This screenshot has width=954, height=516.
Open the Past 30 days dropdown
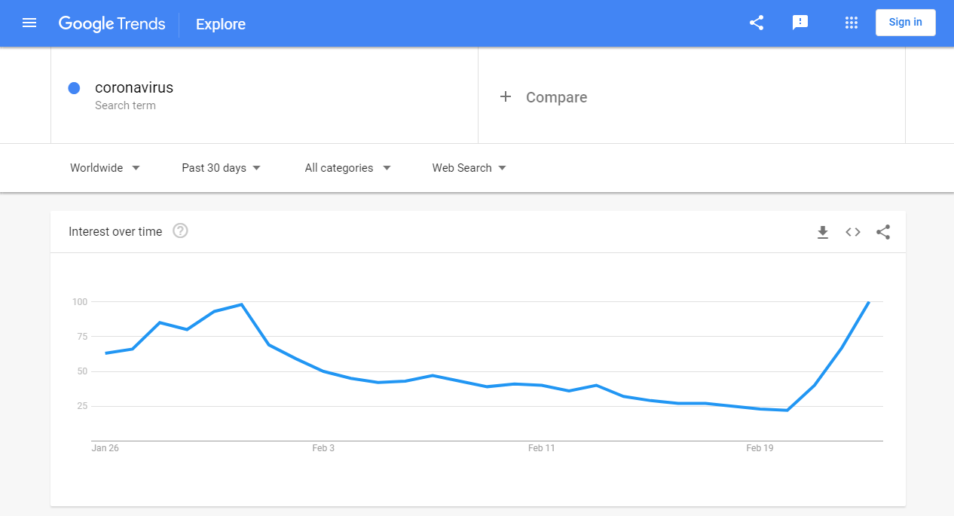click(x=222, y=168)
